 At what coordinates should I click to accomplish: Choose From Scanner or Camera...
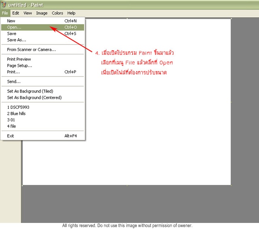42,49
